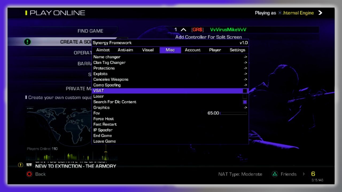Click the Back label
The width and height of the screenshot is (342, 192).
tap(40, 174)
